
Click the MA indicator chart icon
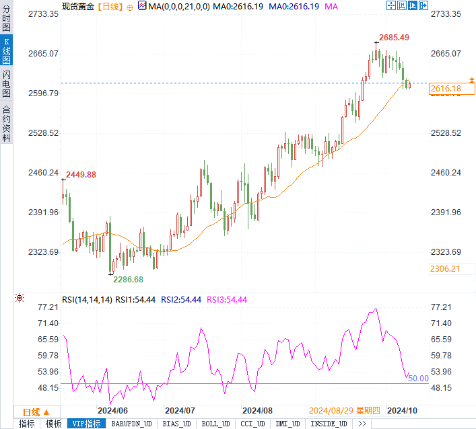pyautogui.click(x=141, y=6)
